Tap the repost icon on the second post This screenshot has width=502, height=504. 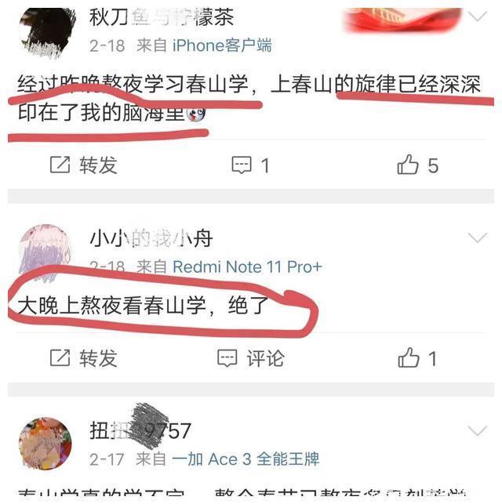click(60, 357)
